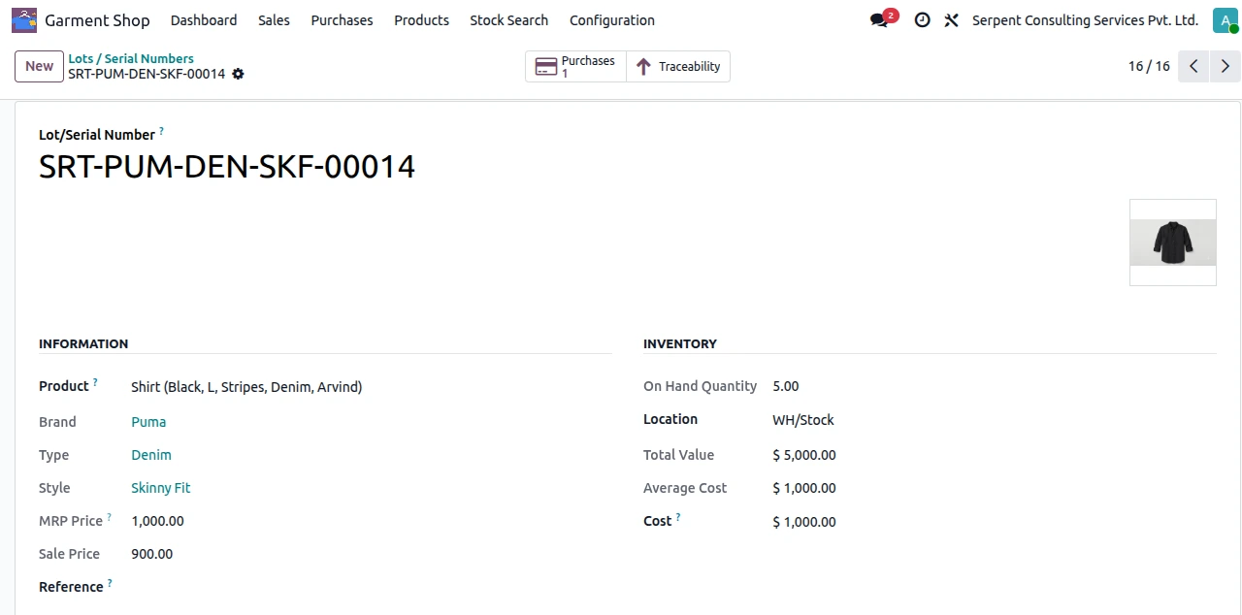Screen dimensions: 1242x615
Task: Click the Total Value $ 5,000.00
Action: [x=804, y=455]
